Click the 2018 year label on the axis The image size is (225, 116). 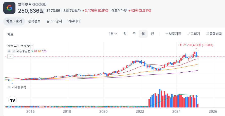pos(67,111)
